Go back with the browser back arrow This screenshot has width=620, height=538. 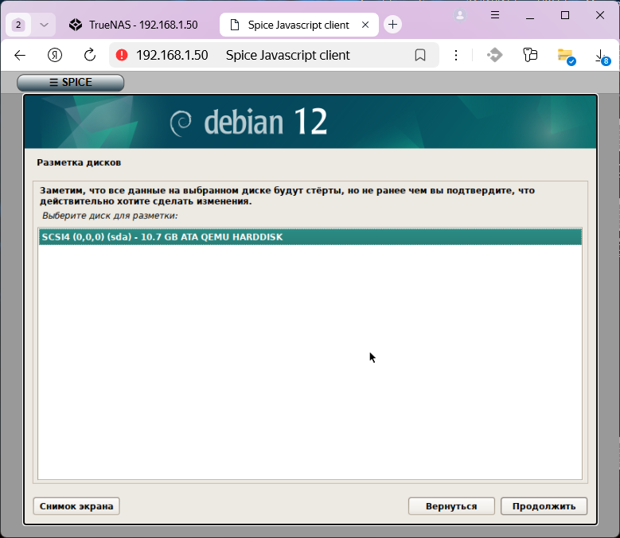20,56
